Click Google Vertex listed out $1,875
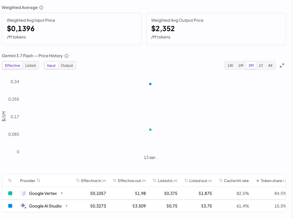Image resolution: width=293 pixels, height=218 pixels. [x=205, y=193]
